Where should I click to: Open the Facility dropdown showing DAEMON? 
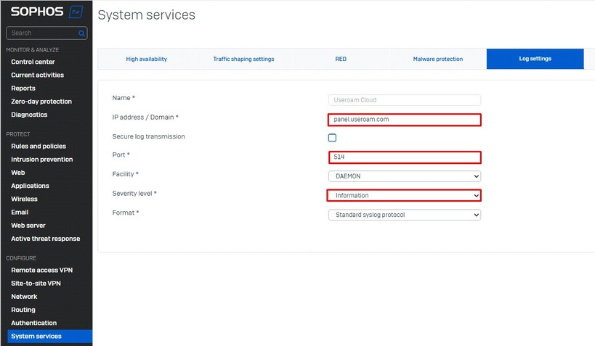pyautogui.click(x=405, y=176)
